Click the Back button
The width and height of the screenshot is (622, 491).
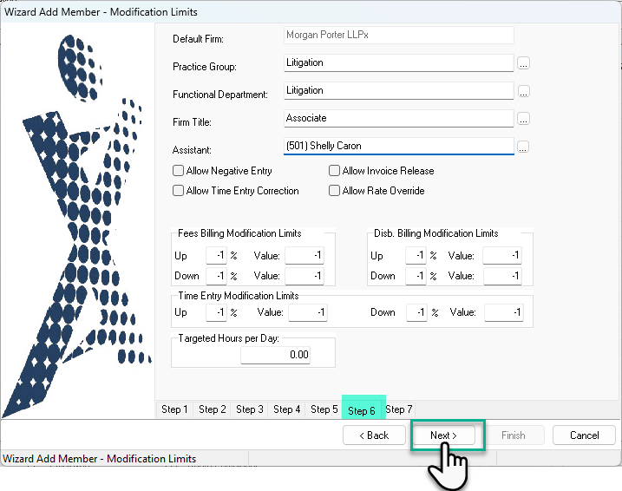[x=374, y=435]
